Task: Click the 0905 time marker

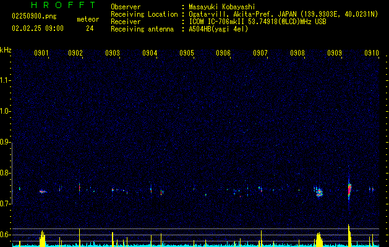Action: click(x=187, y=53)
